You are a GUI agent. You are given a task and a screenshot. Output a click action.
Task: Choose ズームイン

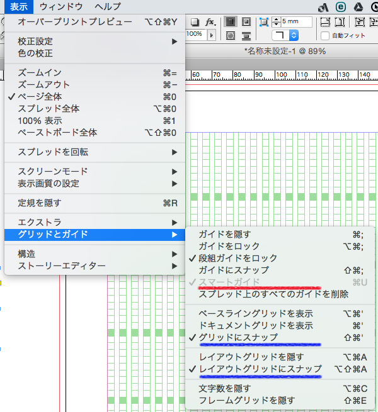click(x=94, y=73)
